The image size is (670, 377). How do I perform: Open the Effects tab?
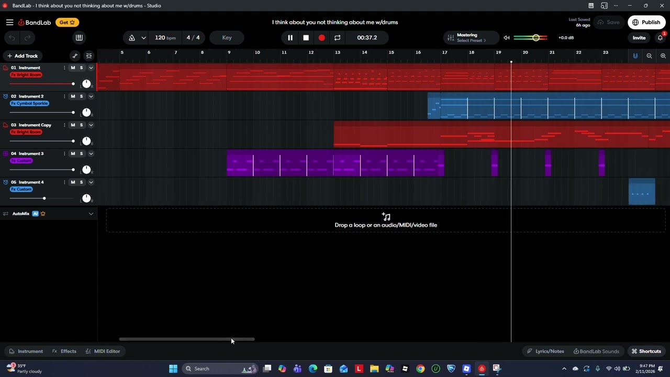coord(64,351)
